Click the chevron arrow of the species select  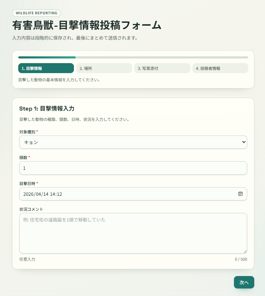click(244, 142)
